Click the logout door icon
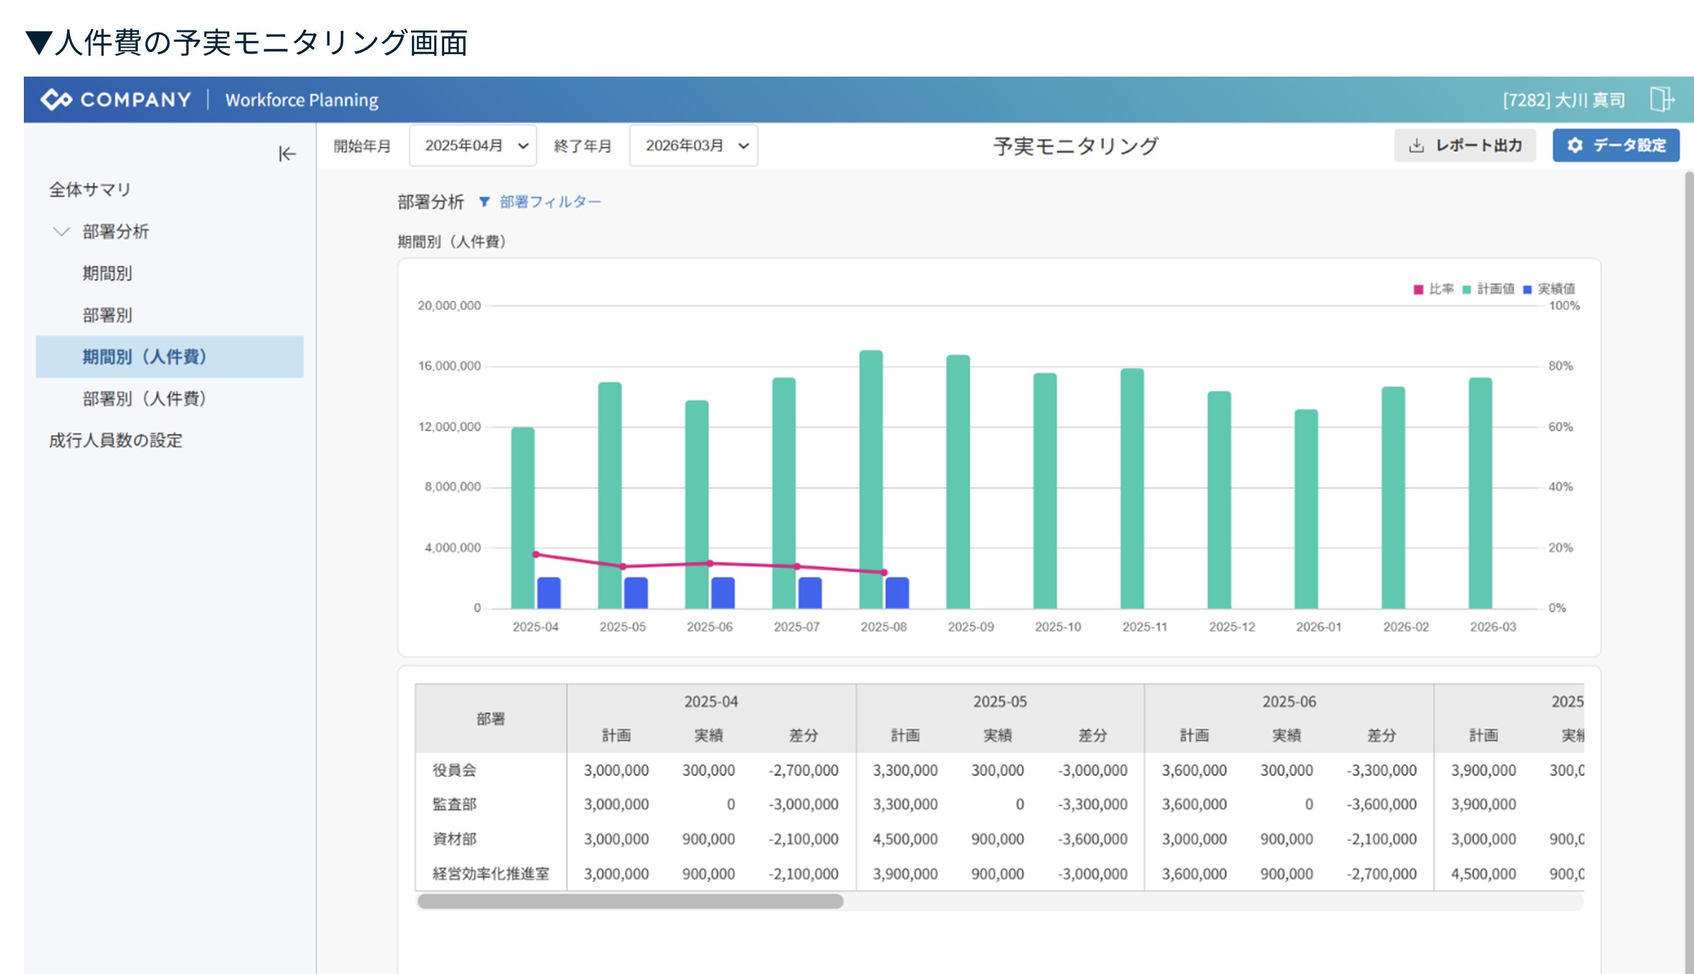1694x974 pixels. point(1661,99)
